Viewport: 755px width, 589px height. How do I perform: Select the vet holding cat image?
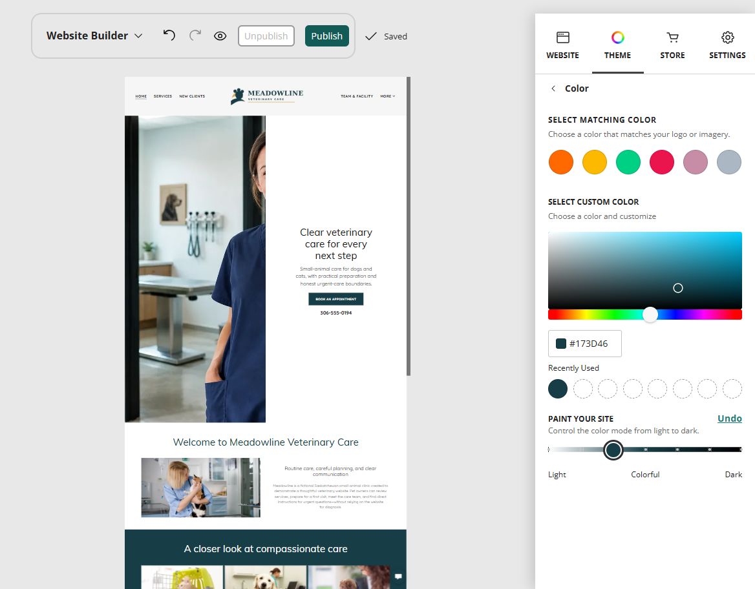pos(201,488)
